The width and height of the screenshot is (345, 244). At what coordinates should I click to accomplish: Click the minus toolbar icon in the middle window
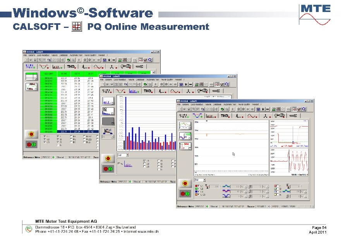click(191, 84)
